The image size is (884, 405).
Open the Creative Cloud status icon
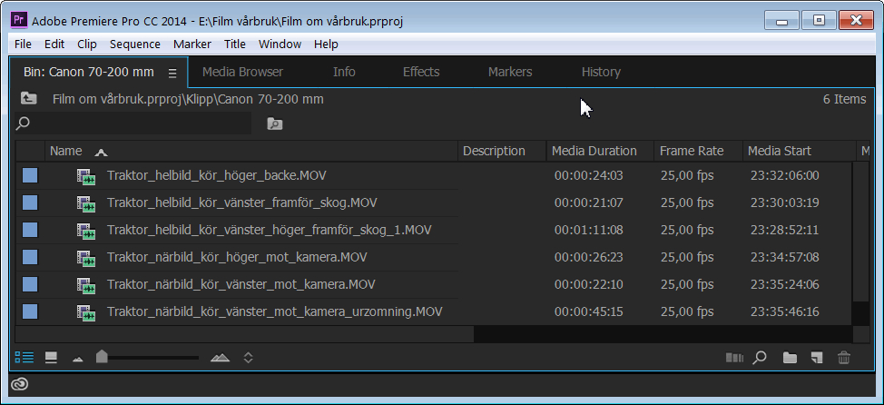pyautogui.click(x=20, y=384)
